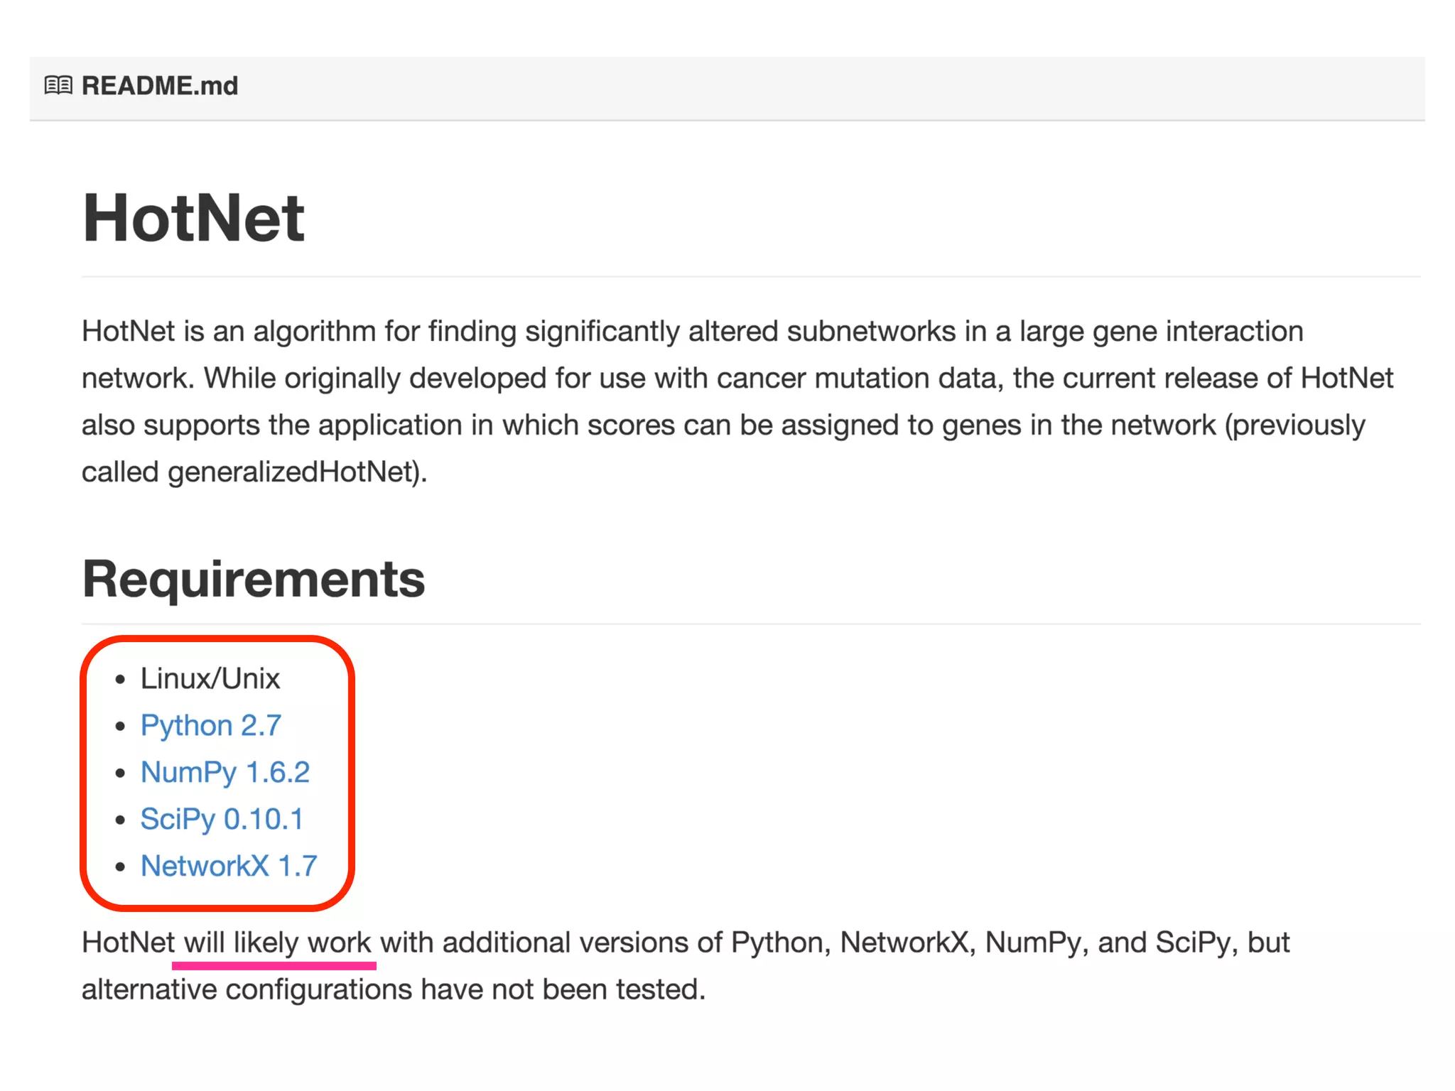Screen dimensions: 1455x1091
Task: Follow the SciPy 0.10.1 link
Action: (x=222, y=819)
